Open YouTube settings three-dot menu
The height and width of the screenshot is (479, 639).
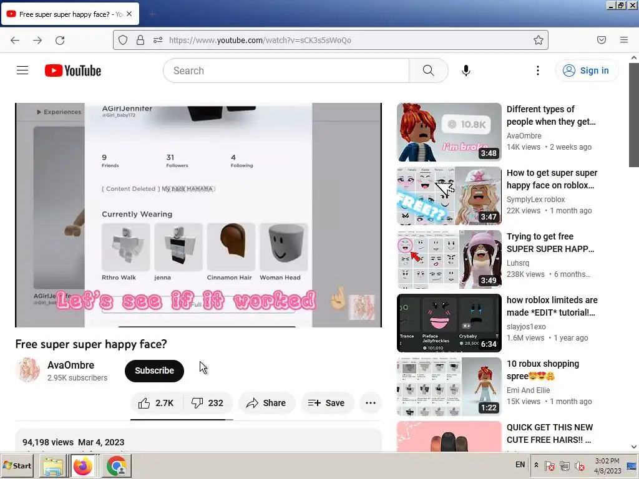(537, 70)
